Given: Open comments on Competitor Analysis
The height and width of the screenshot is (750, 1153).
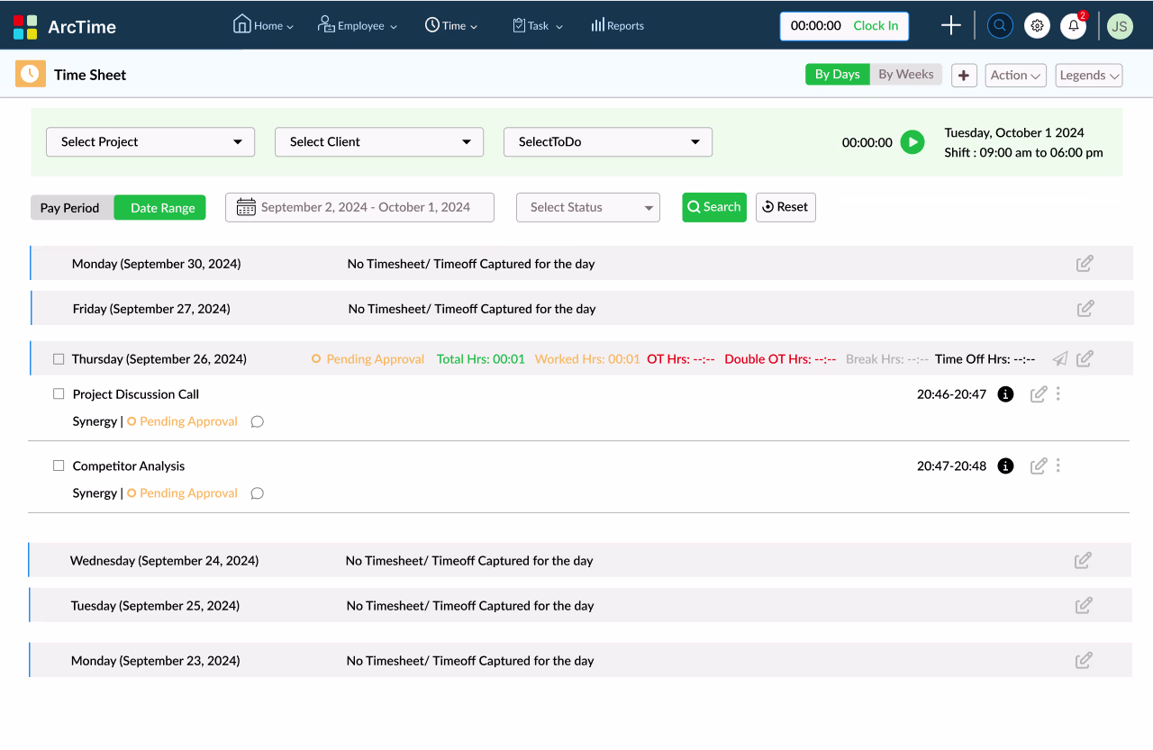Looking at the screenshot, I should point(257,493).
